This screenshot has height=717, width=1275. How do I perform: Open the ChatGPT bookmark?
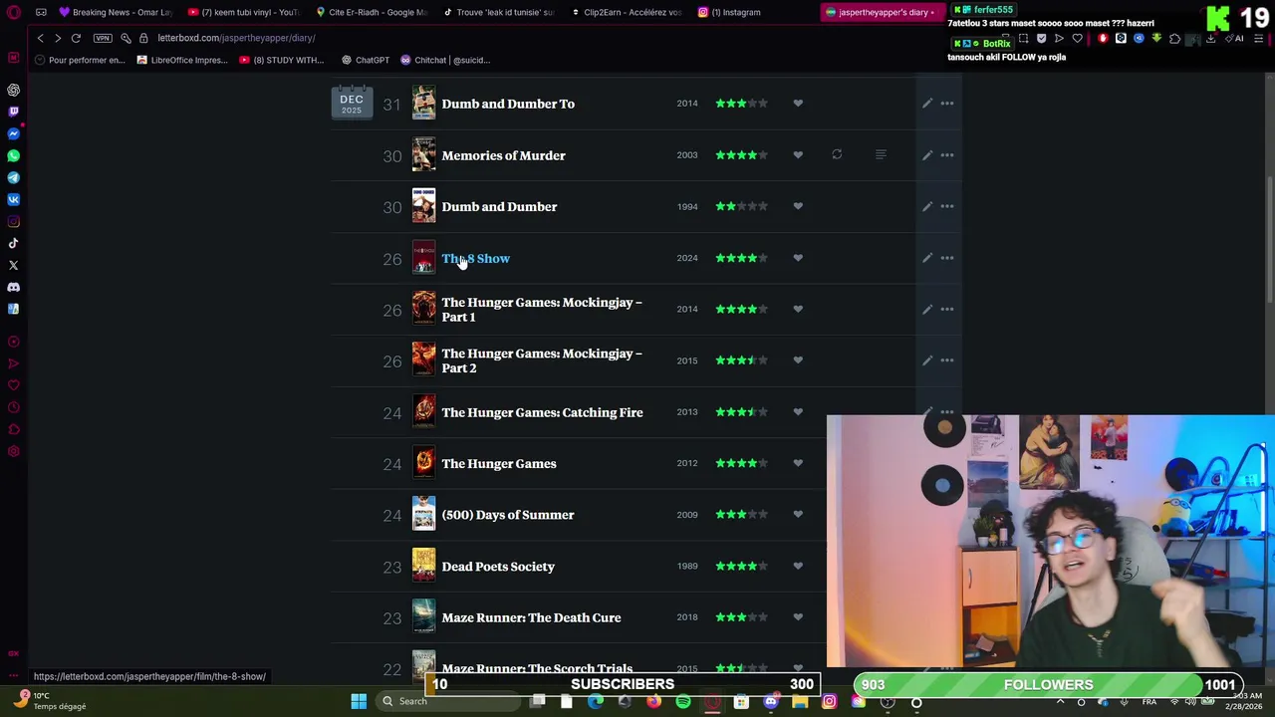pyautogui.click(x=365, y=60)
